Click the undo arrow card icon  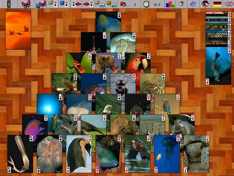coord(76,4)
